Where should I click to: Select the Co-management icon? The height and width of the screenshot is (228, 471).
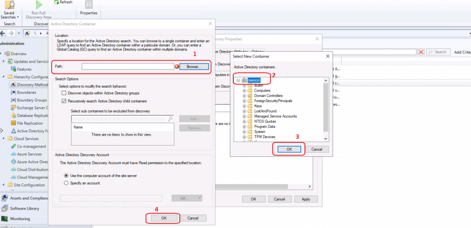coord(13,146)
